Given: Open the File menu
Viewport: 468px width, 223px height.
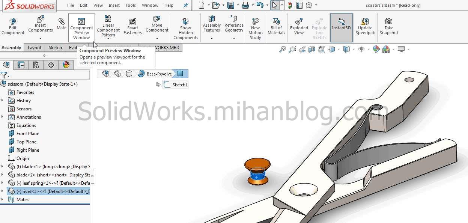Looking at the screenshot, I should pyautogui.click(x=71, y=5).
